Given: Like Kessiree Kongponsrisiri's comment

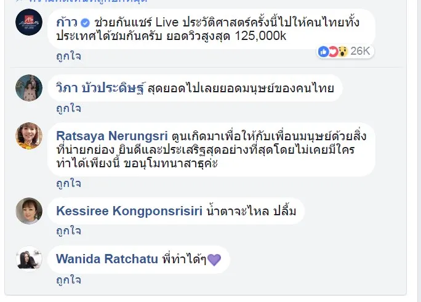Looking at the screenshot, I should pos(68,231).
